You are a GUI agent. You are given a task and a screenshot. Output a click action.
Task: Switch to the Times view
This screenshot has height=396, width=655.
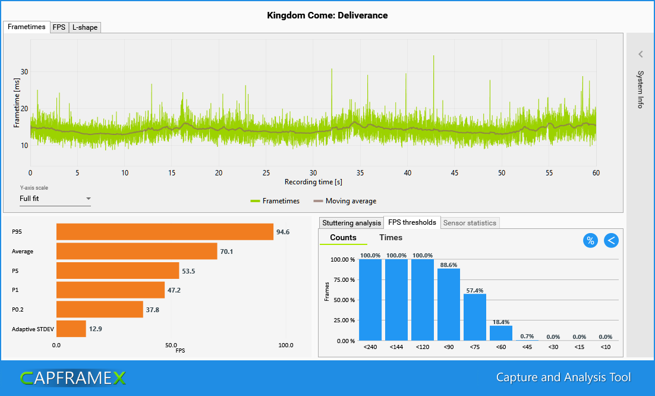(x=391, y=238)
